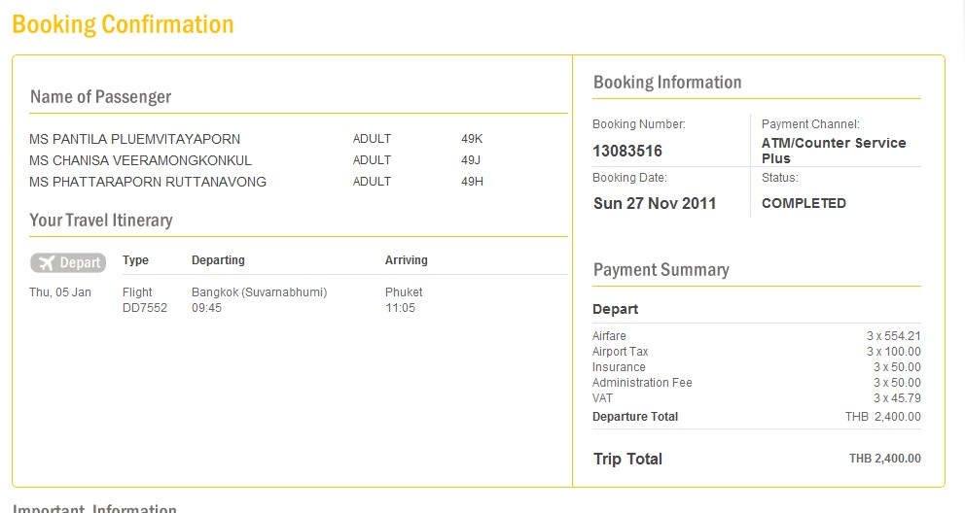Click the Depart airplane badge icon

coord(67,262)
